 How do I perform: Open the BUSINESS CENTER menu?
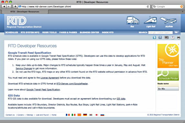pos(89,32)
